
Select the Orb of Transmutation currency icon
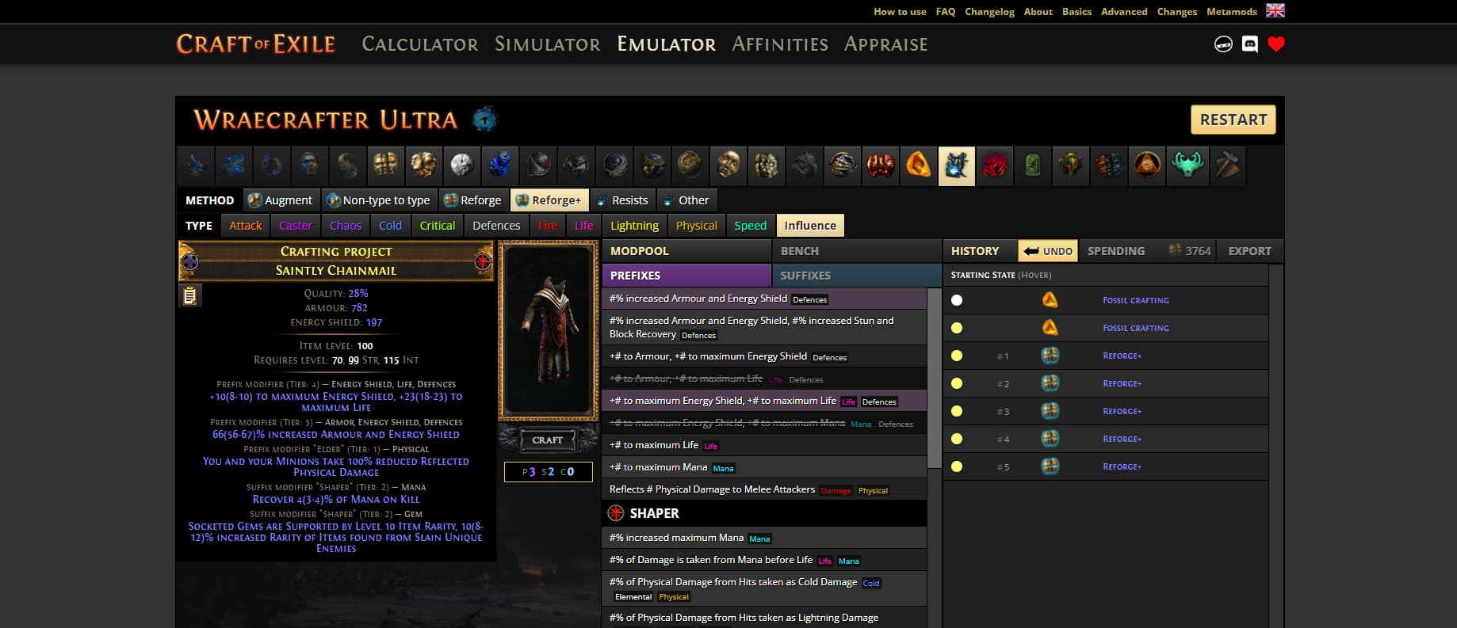[x=196, y=166]
